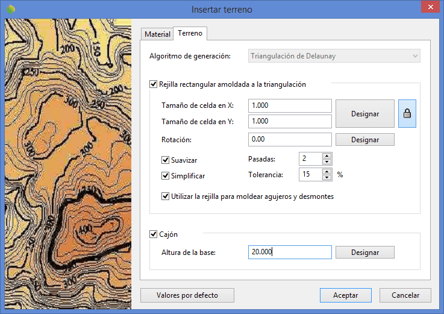This screenshot has height=314, width=444.
Task: Click Designar button for Altura de la base
Action: click(x=365, y=252)
